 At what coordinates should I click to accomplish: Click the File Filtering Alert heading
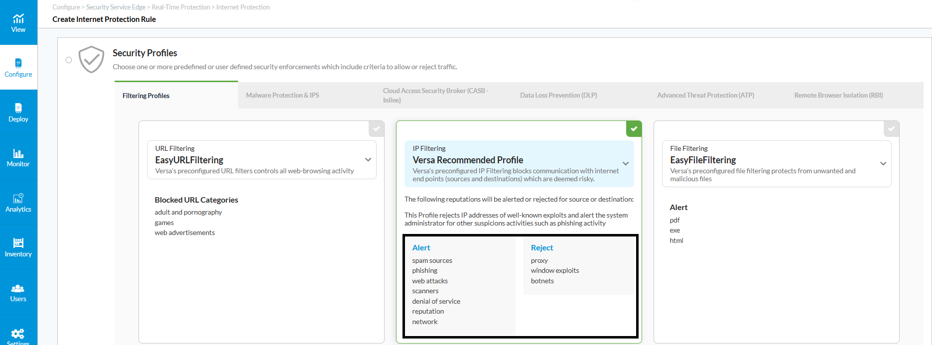pyautogui.click(x=678, y=207)
